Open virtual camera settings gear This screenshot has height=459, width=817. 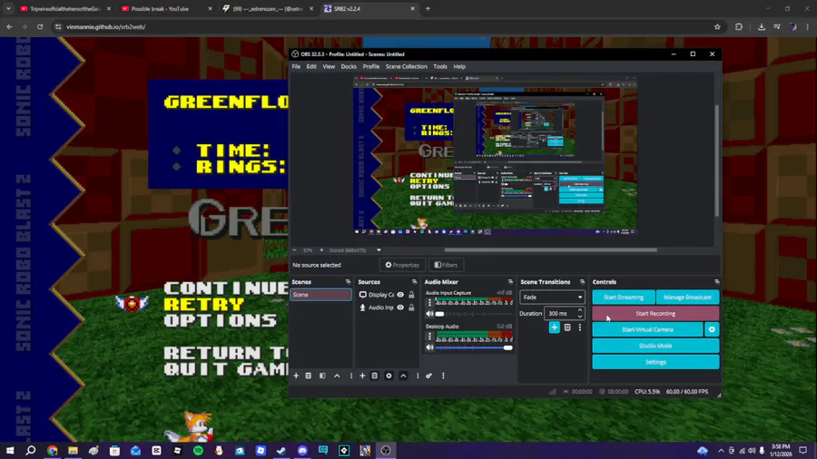[x=712, y=329]
